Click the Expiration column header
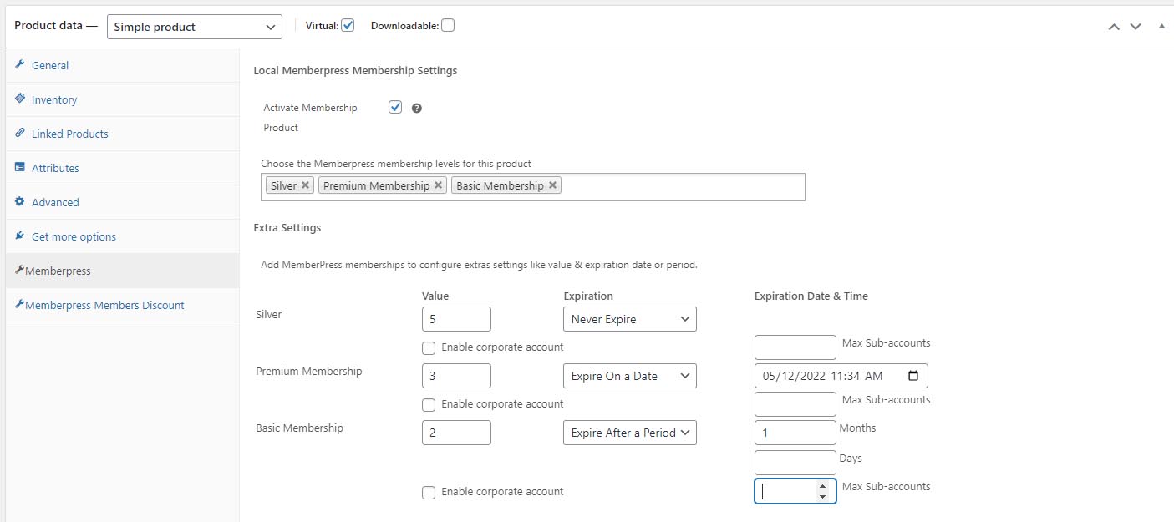 (x=588, y=296)
